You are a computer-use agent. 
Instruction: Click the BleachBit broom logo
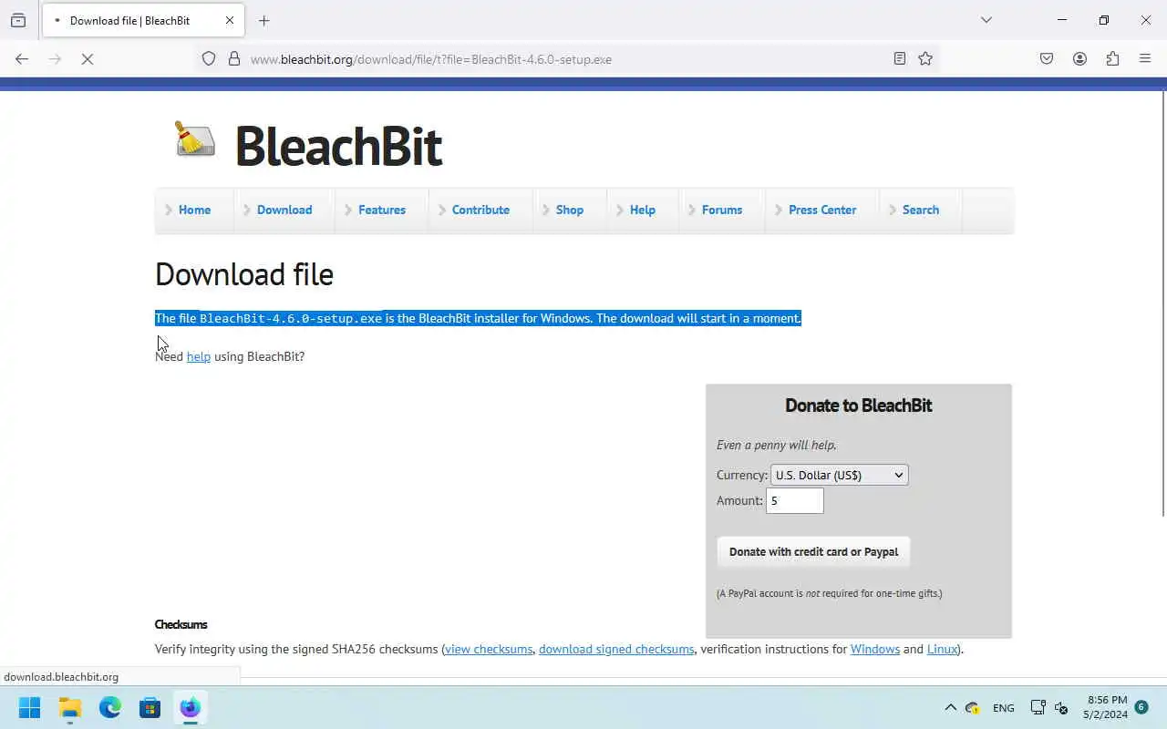pyautogui.click(x=195, y=139)
